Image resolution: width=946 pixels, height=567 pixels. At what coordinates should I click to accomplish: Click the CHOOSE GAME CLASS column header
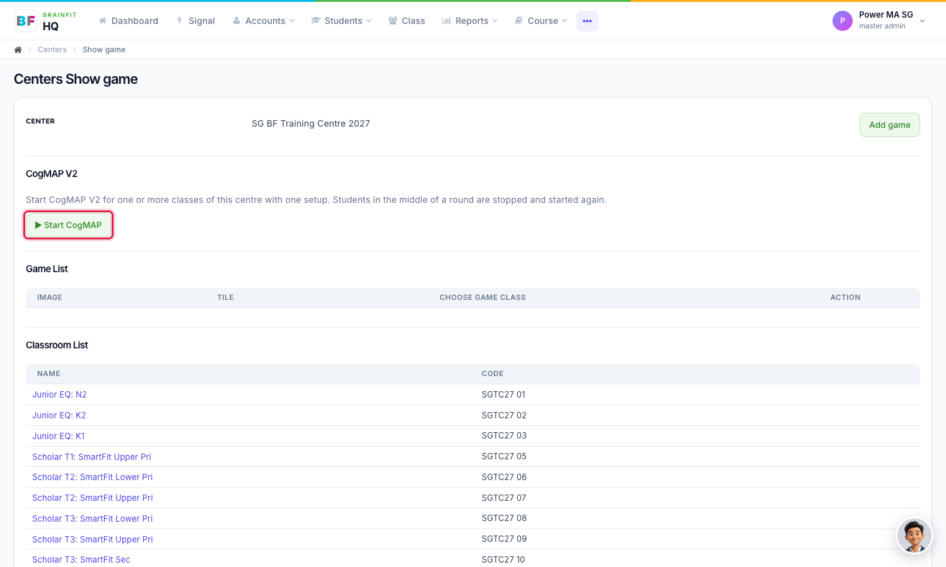point(482,297)
